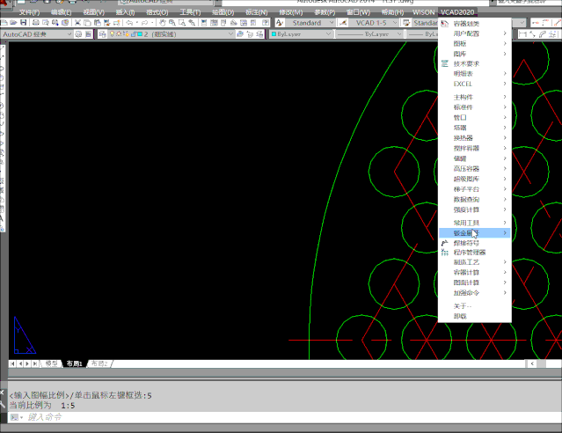Open the WISON menu
The height and width of the screenshot is (433, 562).
pyautogui.click(x=422, y=12)
